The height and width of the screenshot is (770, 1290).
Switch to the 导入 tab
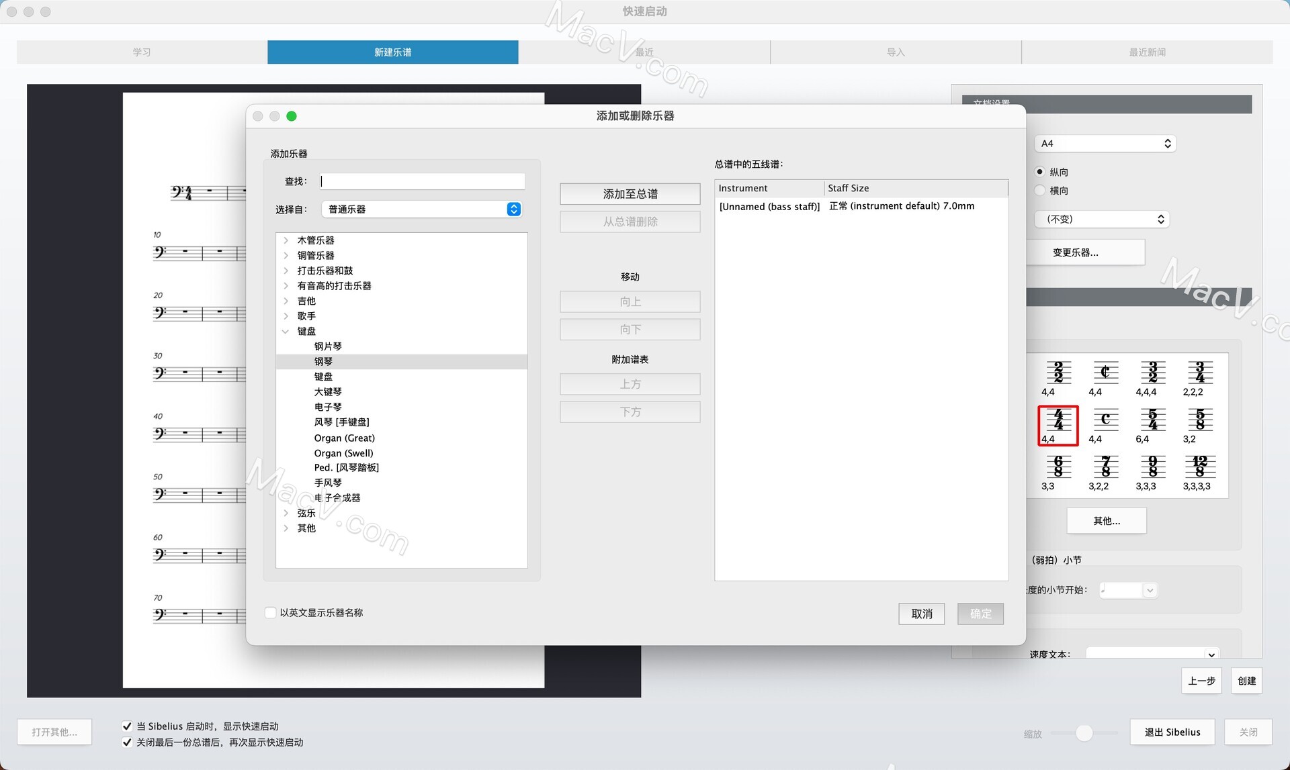(x=896, y=52)
